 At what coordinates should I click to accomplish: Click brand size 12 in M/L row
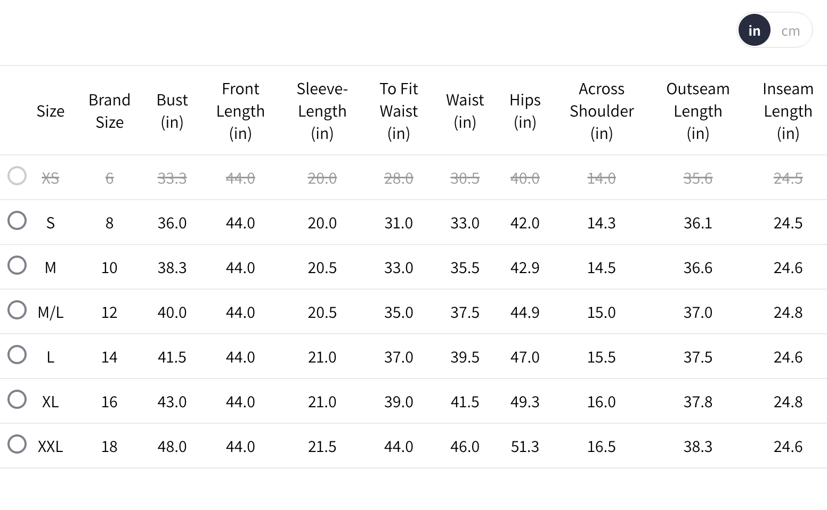click(x=109, y=312)
